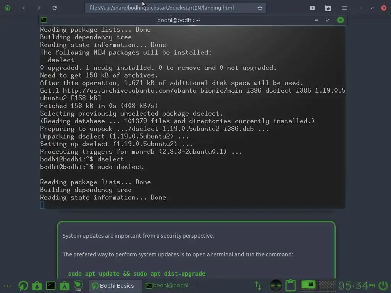391x293 pixels.
Task: Open the three-dots menu on the shelf
Action: point(7,286)
